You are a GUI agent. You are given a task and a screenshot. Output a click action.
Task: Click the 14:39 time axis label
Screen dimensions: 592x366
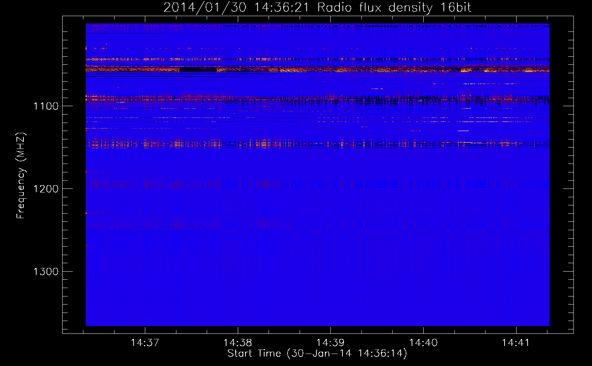click(330, 343)
